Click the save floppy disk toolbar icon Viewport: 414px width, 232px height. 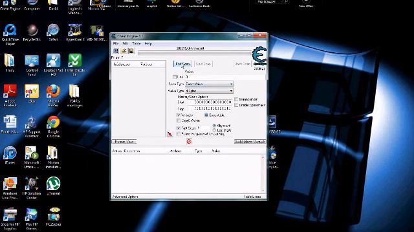pos(131,51)
